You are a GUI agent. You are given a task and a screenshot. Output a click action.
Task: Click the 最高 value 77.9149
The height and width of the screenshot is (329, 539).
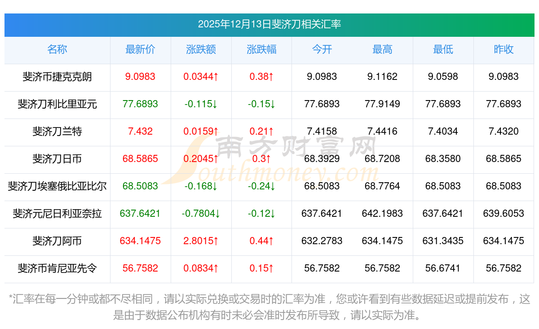point(382,104)
